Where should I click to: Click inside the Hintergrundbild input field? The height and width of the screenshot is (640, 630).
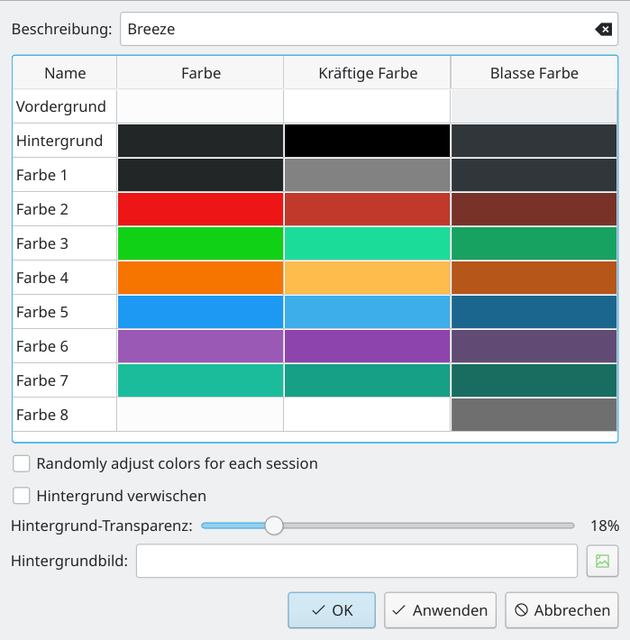[357, 561]
